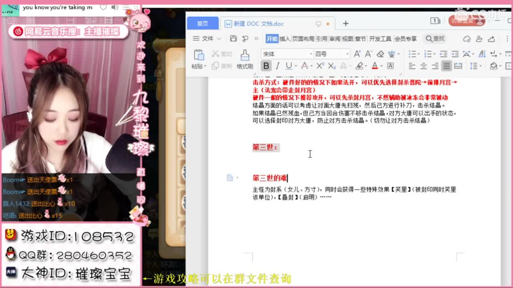
Task: Align text to the right
Action: 435,66
